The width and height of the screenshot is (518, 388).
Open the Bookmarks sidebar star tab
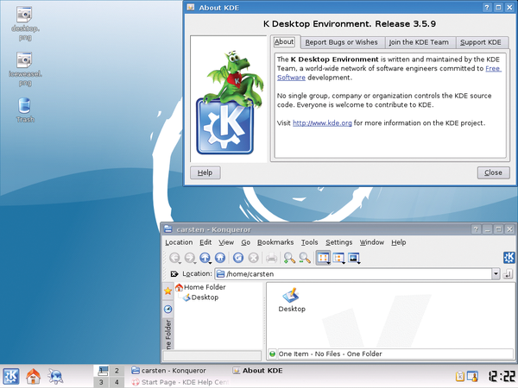coord(168,291)
